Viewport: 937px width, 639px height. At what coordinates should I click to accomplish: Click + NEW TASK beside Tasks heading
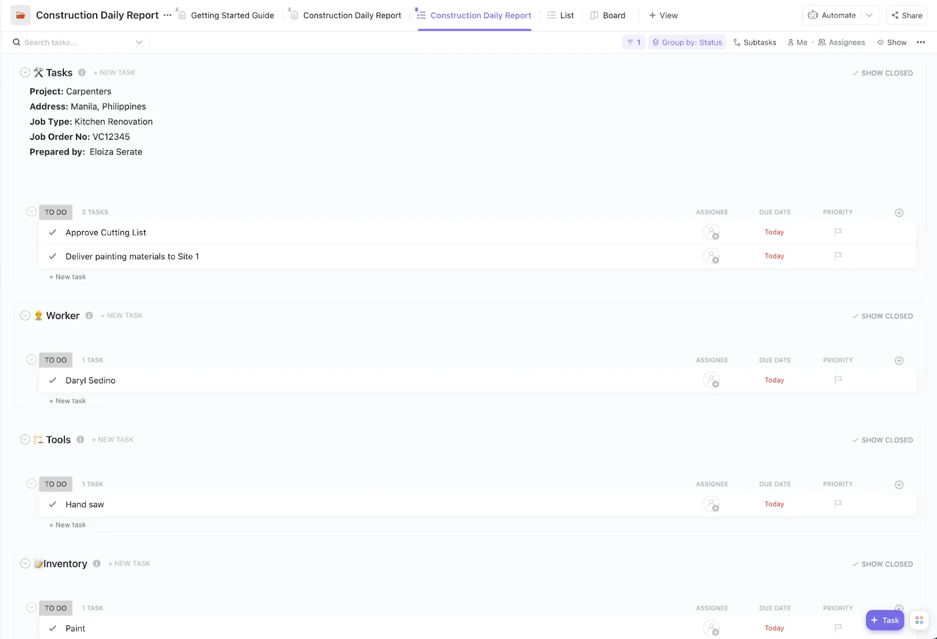coord(114,73)
